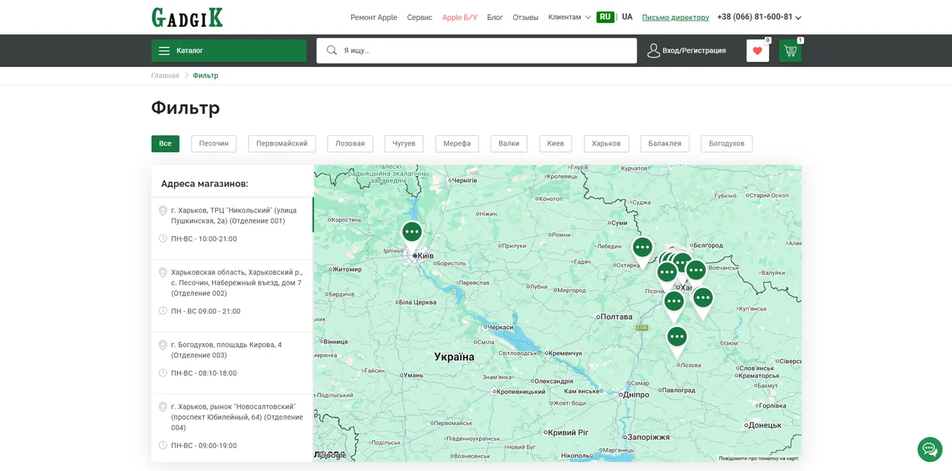Click the user account icon
Image resolution: width=952 pixels, height=471 pixels.
pyautogui.click(x=654, y=51)
